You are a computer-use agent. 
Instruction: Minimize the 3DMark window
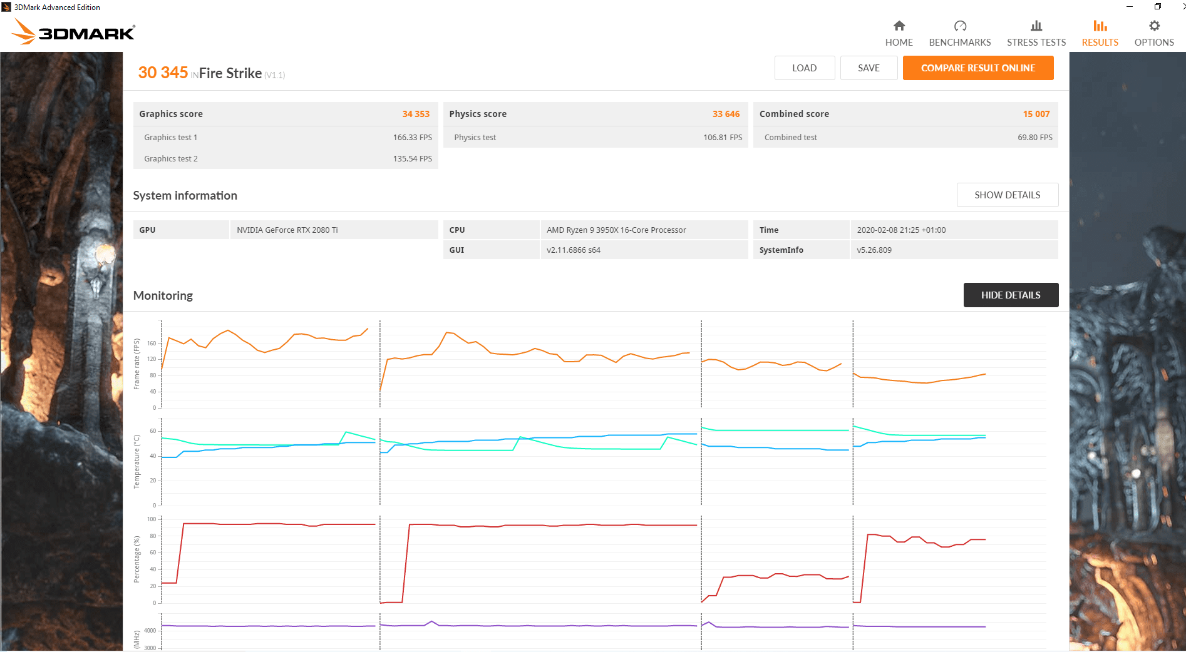pyautogui.click(x=1130, y=7)
